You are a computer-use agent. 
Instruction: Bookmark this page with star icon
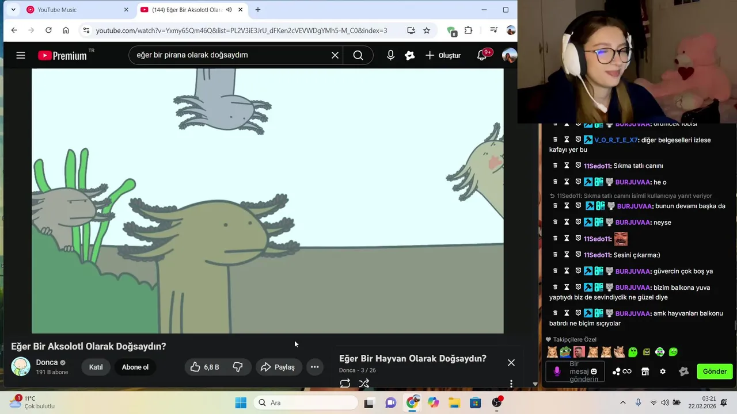click(427, 30)
